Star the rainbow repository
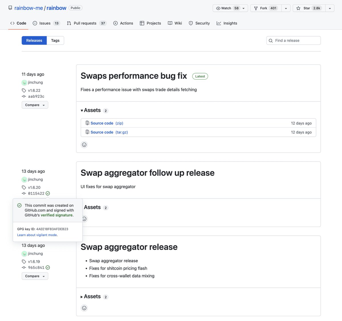This screenshot has width=342, height=321. coord(309,8)
